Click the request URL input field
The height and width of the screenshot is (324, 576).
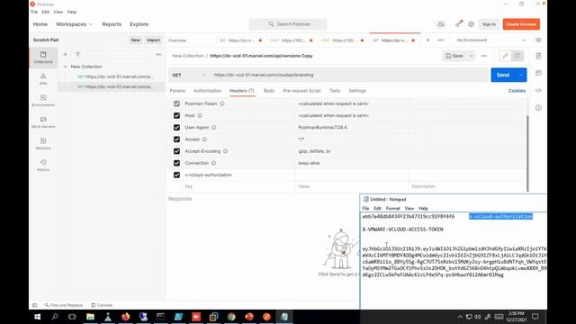click(349, 75)
